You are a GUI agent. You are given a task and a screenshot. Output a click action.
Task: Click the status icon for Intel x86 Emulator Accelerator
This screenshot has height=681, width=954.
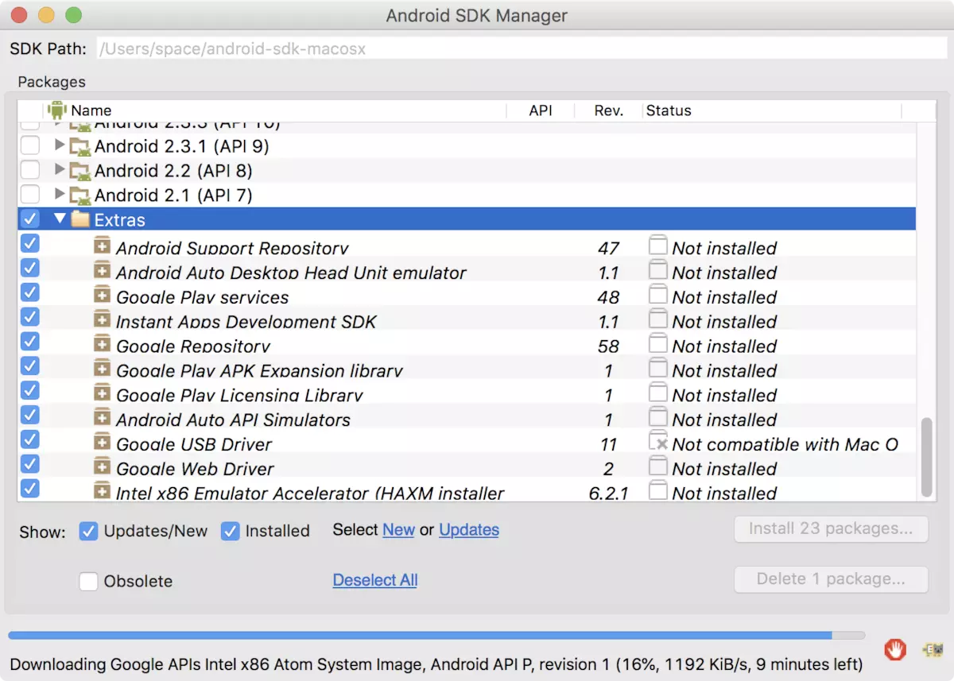coord(657,491)
